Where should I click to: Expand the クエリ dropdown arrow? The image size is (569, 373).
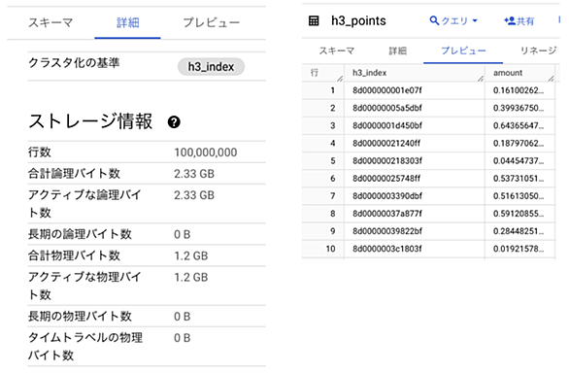pos(475,21)
